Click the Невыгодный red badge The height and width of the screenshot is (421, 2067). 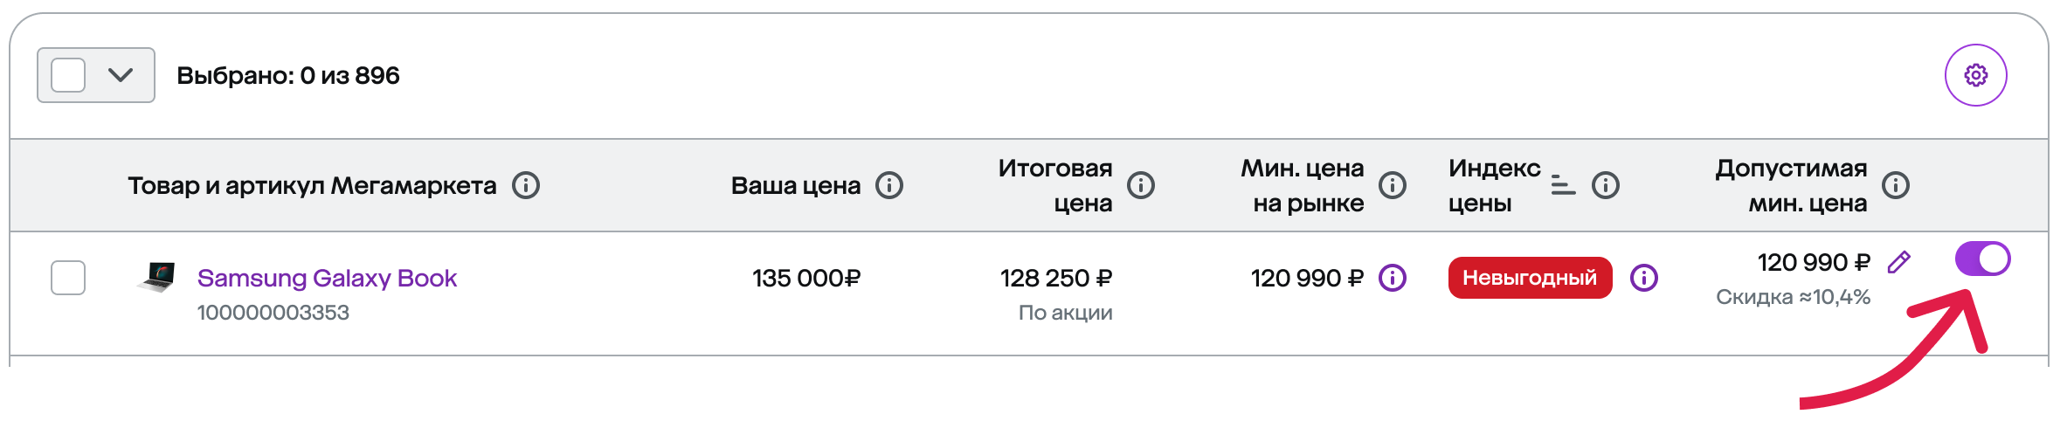[1530, 278]
